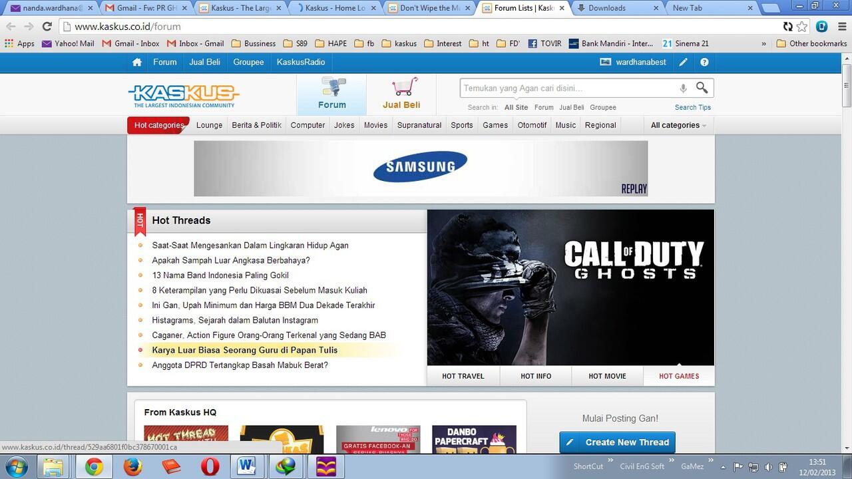The width and height of the screenshot is (852, 479).
Task: Open the TOVIR Facebook bookmark
Action: coord(544,43)
